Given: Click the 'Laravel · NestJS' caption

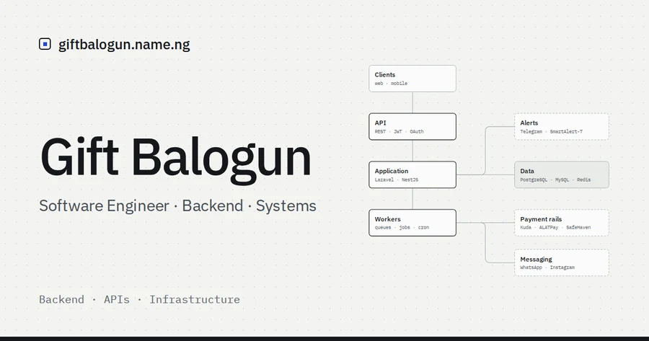Looking at the screenshot, I should tap(397, 180).
